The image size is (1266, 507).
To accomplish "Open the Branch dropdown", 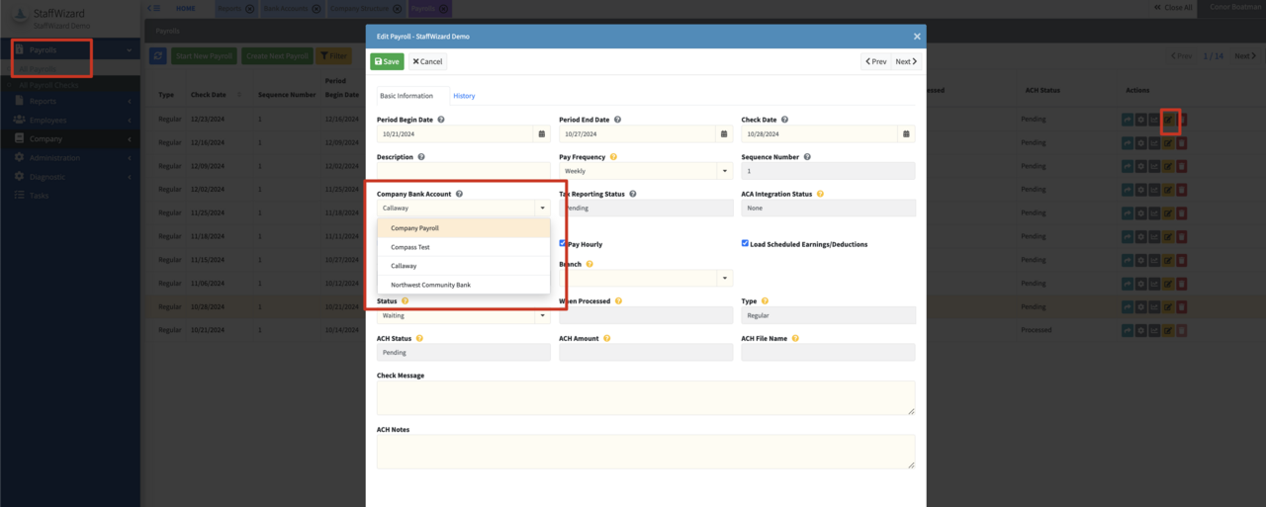I will 724,279.
